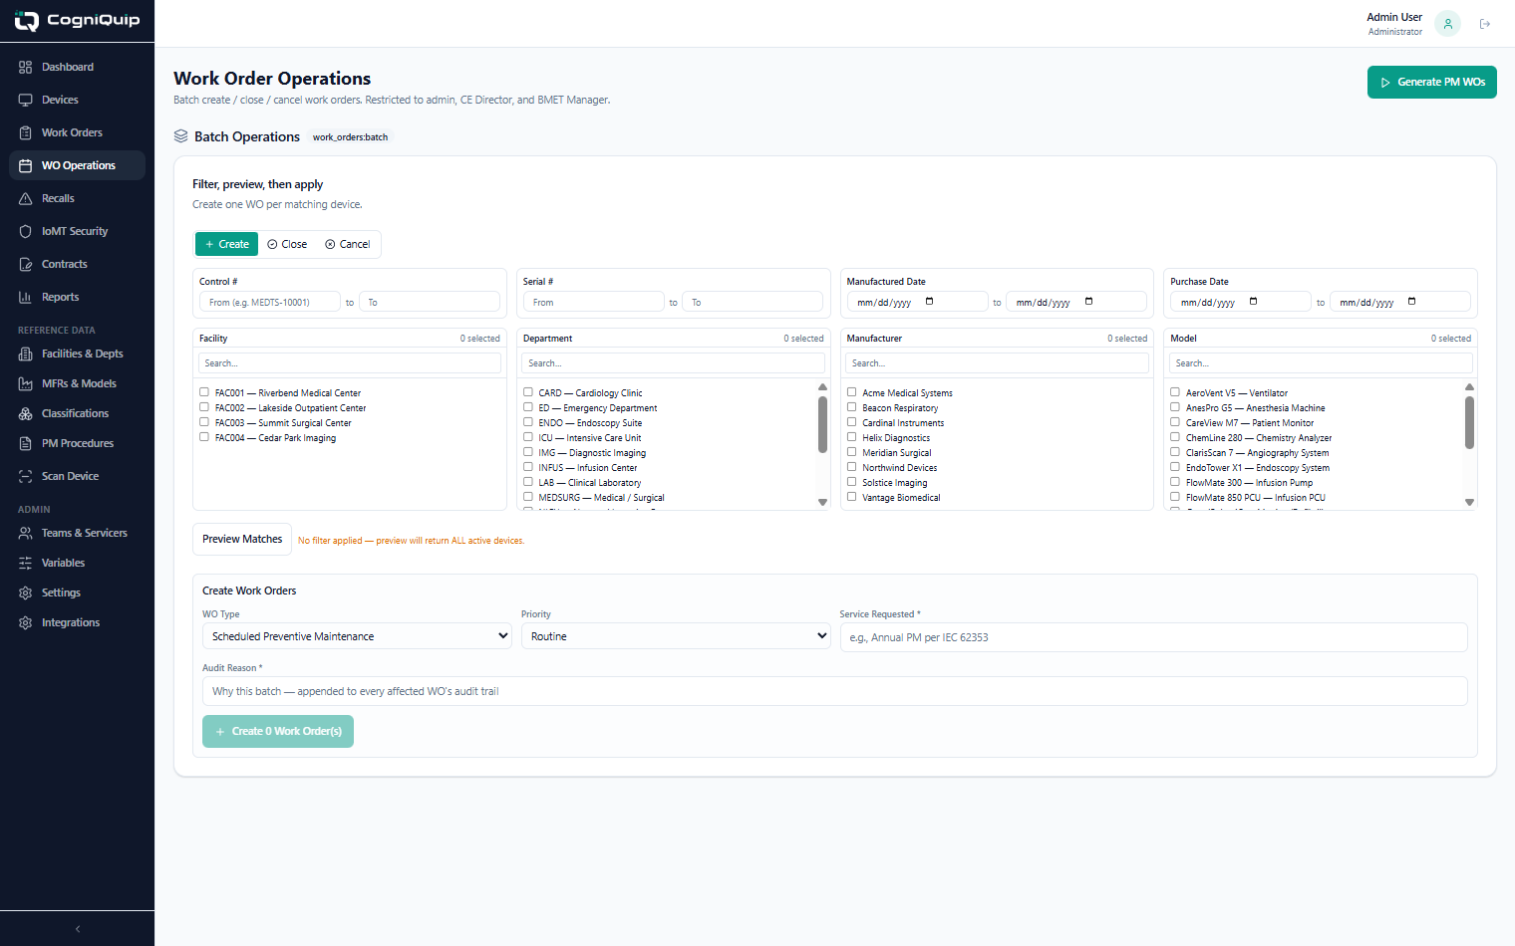Check ClarisScan 7 Angiography System model
Image resolution: width=1515 pixels, height=946 pixels.
point(1175,452)
